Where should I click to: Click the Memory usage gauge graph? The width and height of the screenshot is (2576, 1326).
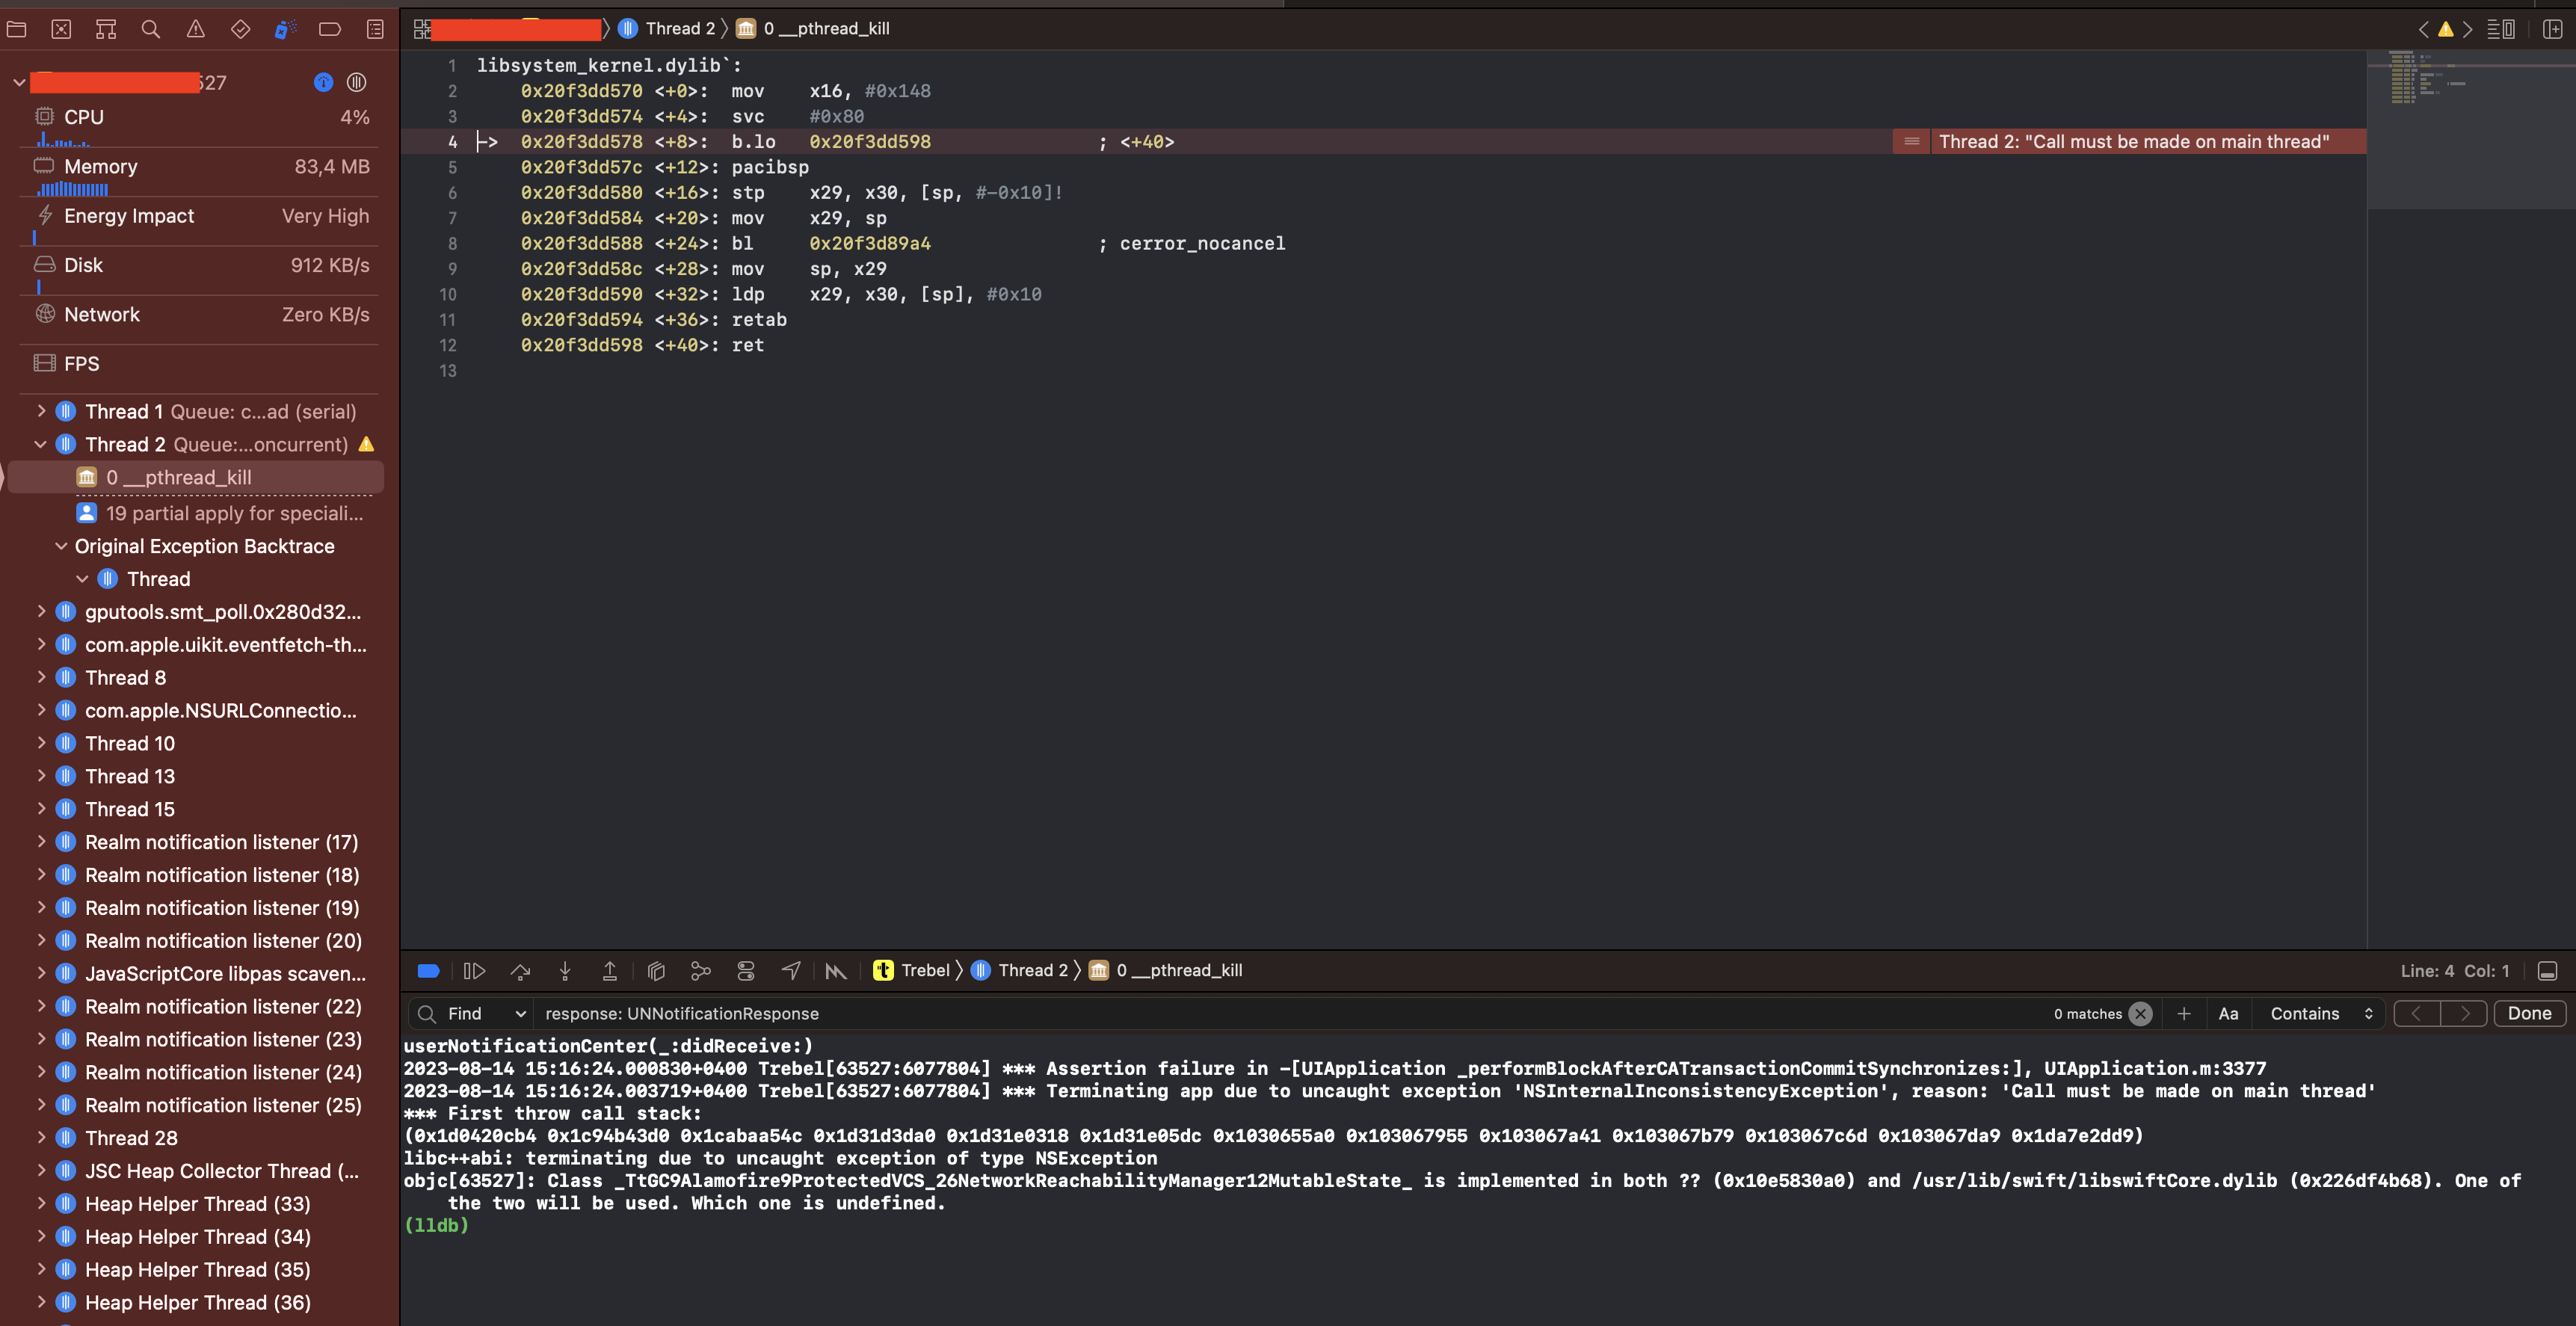(x=73, y=189)
